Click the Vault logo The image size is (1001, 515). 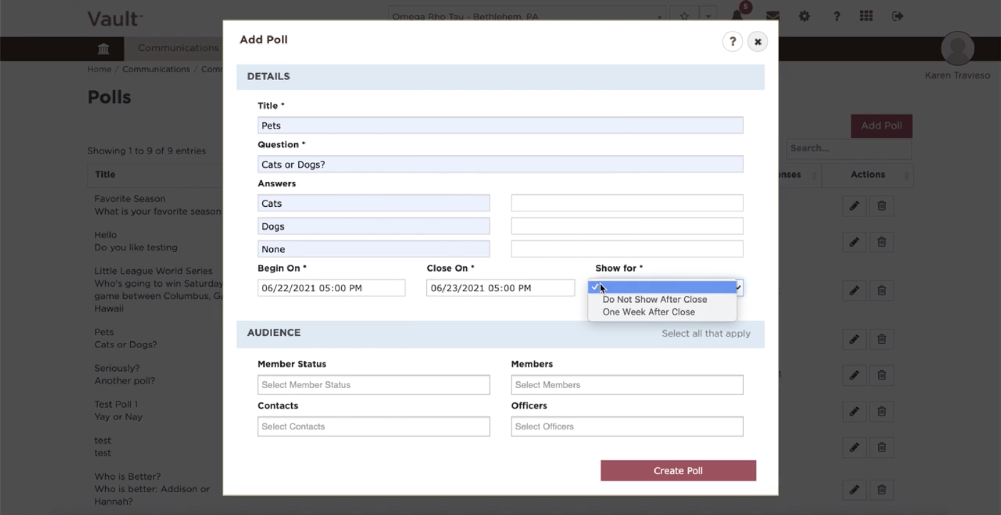tap(115, 19)
